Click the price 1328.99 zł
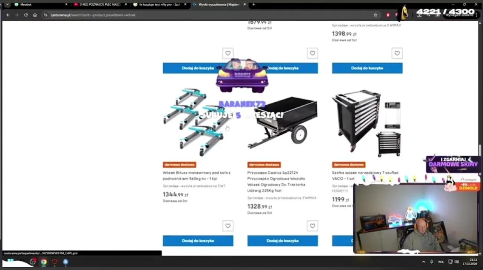This screenshot has width=483, height=270. (260, 207)
